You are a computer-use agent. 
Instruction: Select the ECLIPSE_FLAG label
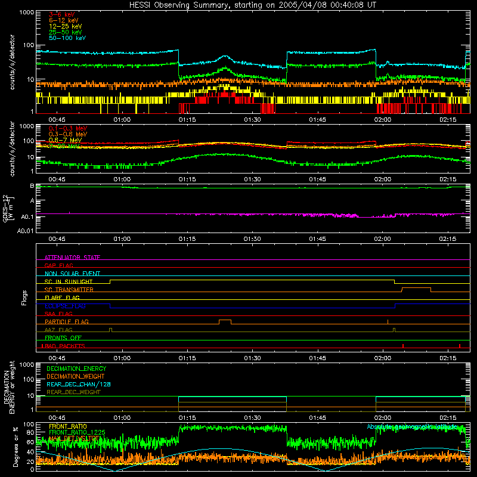[65, 306]
